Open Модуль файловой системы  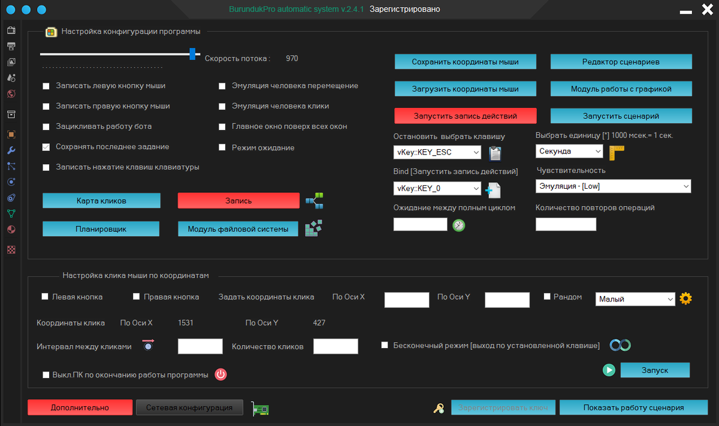(x=238, y=229)
